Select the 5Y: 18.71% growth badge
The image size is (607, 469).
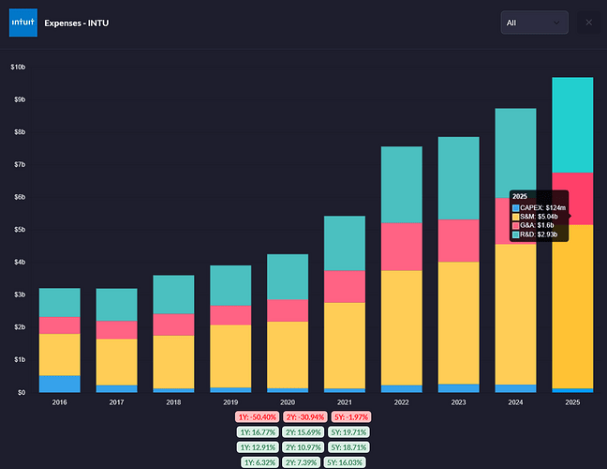point(350,446)
